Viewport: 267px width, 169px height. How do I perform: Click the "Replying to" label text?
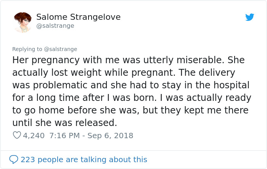[27, 49]
